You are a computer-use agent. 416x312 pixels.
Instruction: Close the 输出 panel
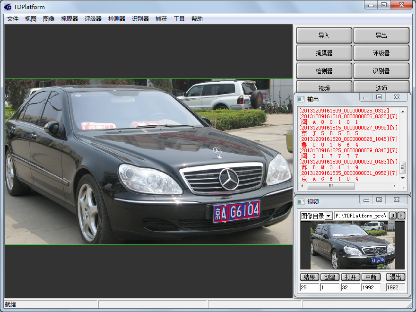tap(397, 97)
